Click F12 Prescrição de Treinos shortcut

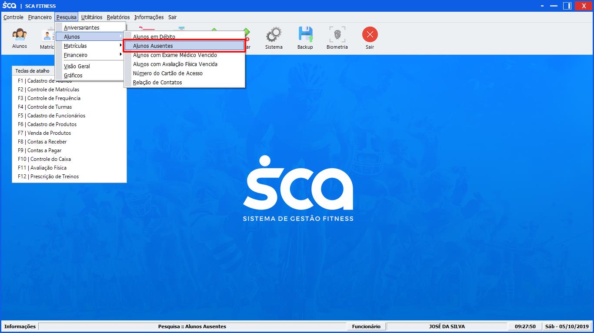point(48,176)
